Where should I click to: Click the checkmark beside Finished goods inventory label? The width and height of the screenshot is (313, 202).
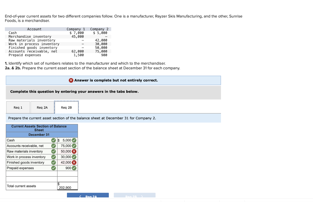(53, 162)
